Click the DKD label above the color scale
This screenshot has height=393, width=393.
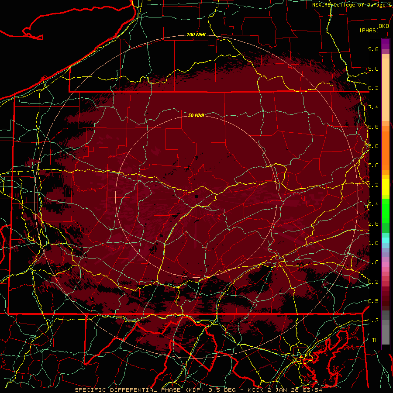[x=384, y=26]
